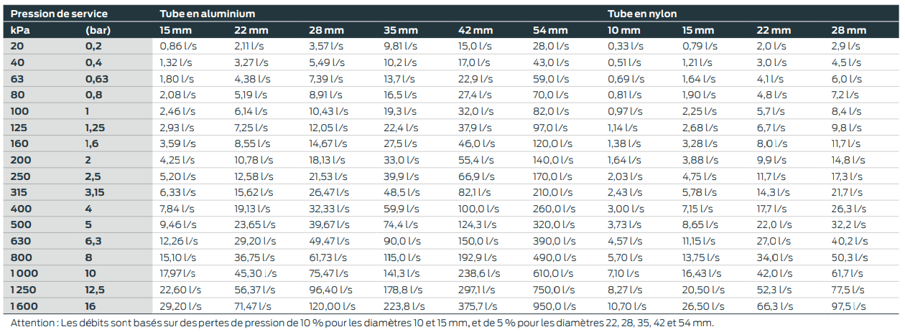Select the aluminium 54 mm column header
The height and width of the screenshot is (332, 905).
click(550, 30)
